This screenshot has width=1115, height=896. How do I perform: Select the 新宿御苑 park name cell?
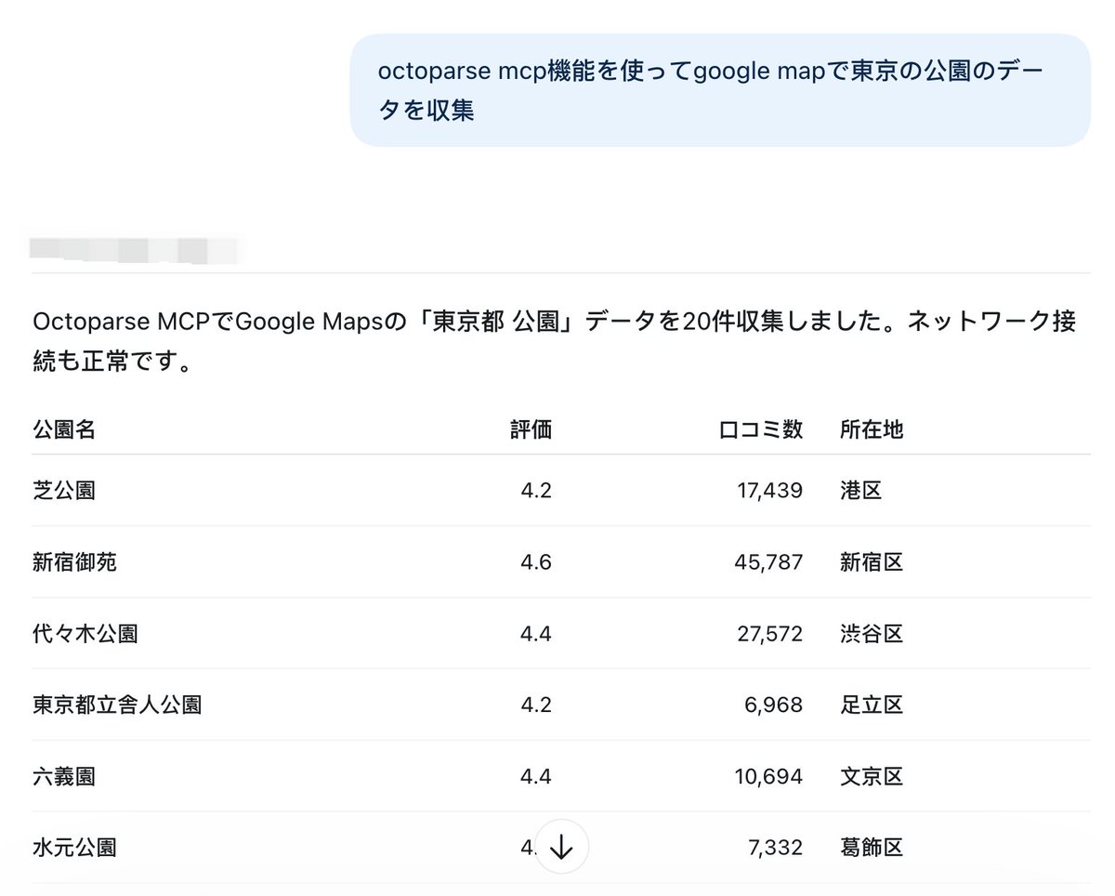[74, 561]
